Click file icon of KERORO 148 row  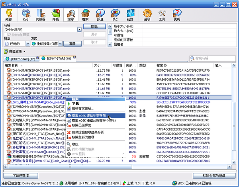[x=9, y=80]
